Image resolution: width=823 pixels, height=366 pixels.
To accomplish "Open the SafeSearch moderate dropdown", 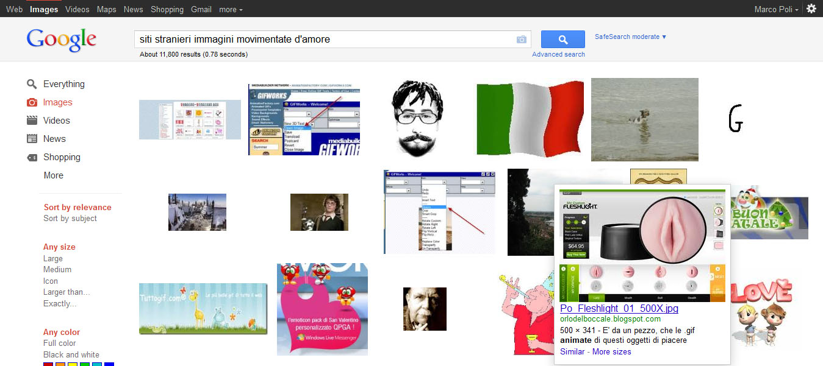I will [x=631, y=37].
